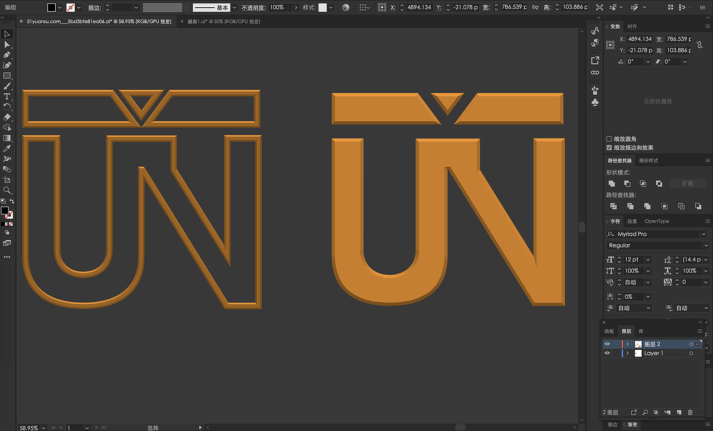The image size is (713, 431).
Task: Activate the Zoom magnifier tool
Action: 7,190
